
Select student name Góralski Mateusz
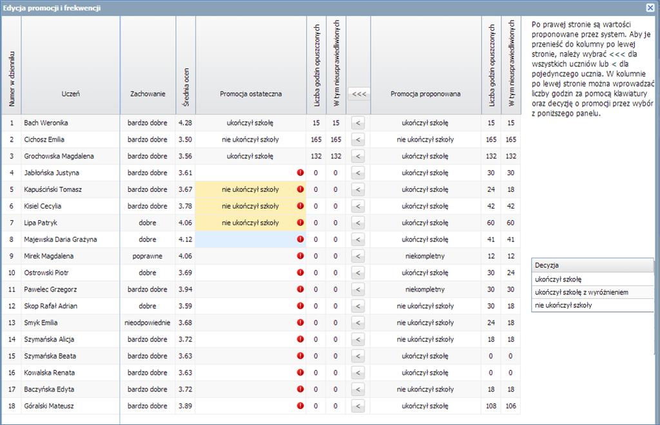coord(49,406)
